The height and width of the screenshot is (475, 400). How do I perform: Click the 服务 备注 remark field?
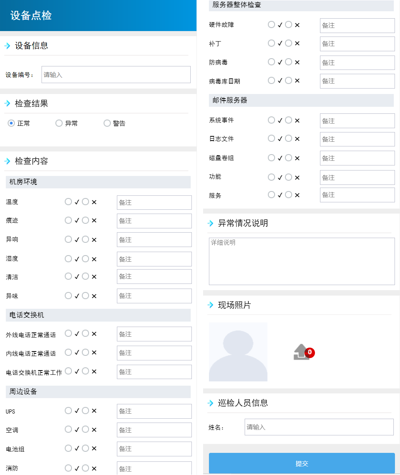point(357,195)
